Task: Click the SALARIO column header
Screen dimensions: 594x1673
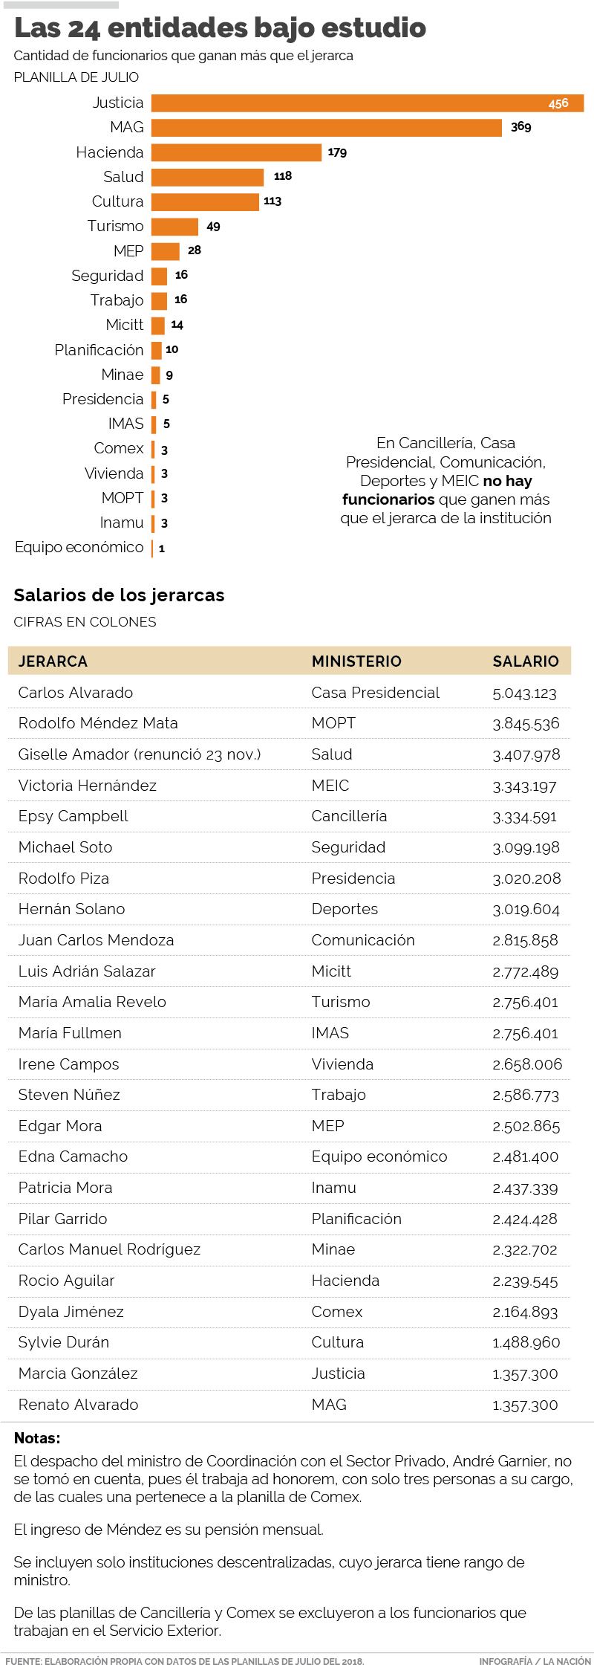Action: point(526,661)
